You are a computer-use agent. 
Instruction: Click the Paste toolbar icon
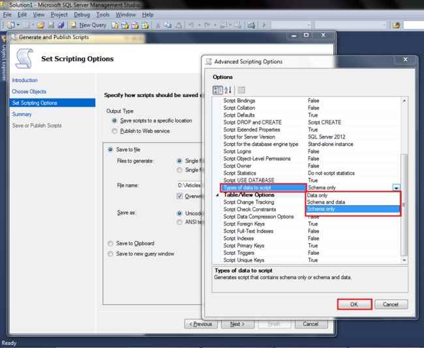(179, 25)
